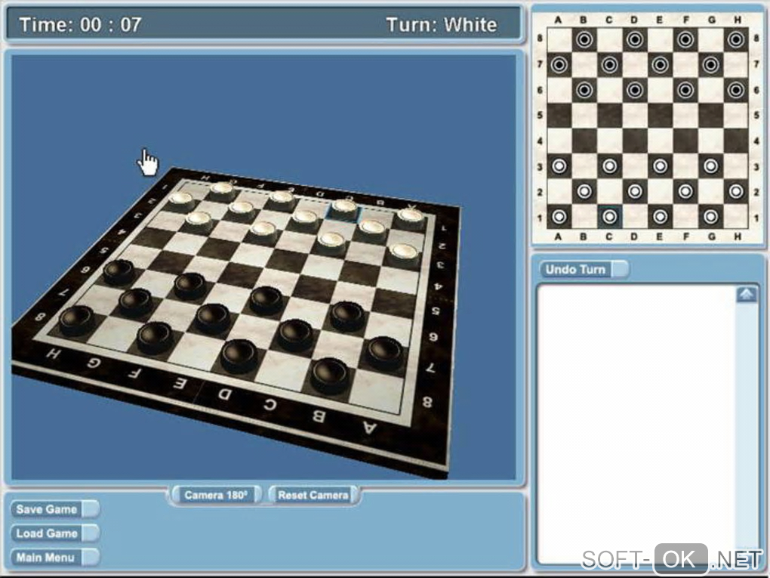Click black checker D6 on 3D board

click(266, 300)
